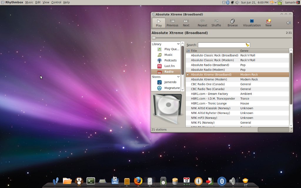Select Absolute Xtreme (Modem) station
Image resolution: width=301 pixels, height=188 pixels.
tap(237, 79)
